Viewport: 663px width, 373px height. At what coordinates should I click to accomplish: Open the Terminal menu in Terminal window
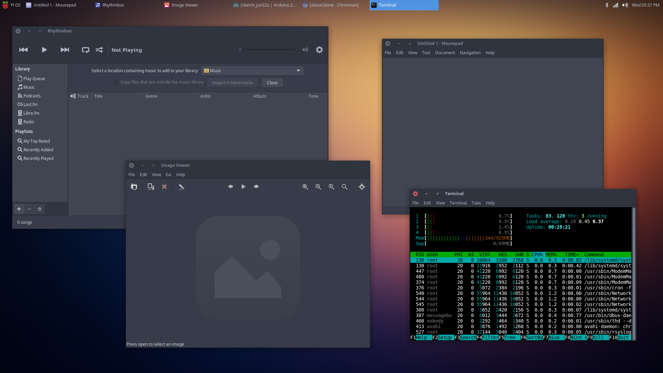tap(458, 203)
